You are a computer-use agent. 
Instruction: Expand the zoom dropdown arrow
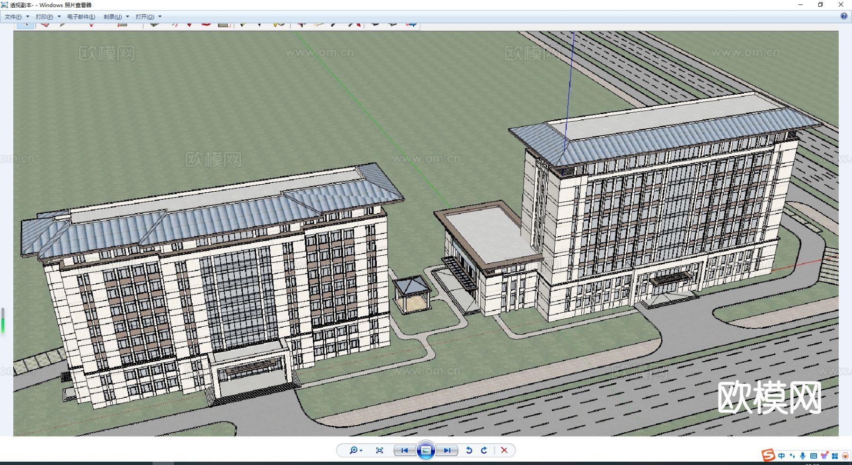pyautogui.click(x=361, y=451)
